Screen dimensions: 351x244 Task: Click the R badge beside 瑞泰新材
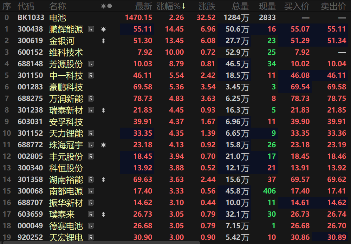click(91, 110)
